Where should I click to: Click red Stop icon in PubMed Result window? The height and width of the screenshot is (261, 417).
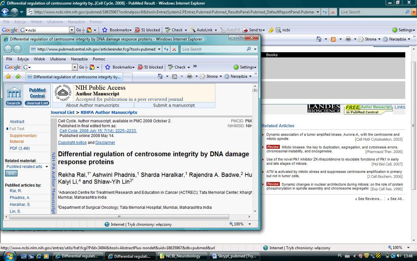pos(333,12)
